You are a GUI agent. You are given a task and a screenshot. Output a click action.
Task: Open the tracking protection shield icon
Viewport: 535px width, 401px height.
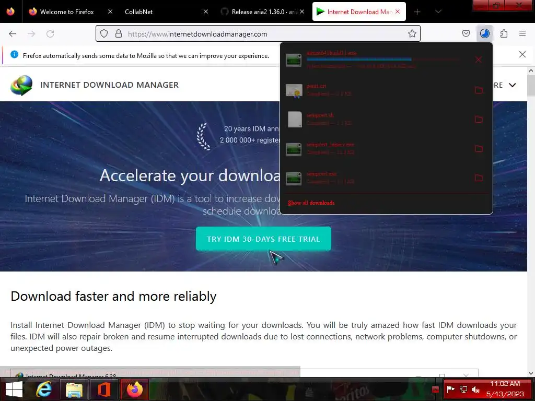104,34
